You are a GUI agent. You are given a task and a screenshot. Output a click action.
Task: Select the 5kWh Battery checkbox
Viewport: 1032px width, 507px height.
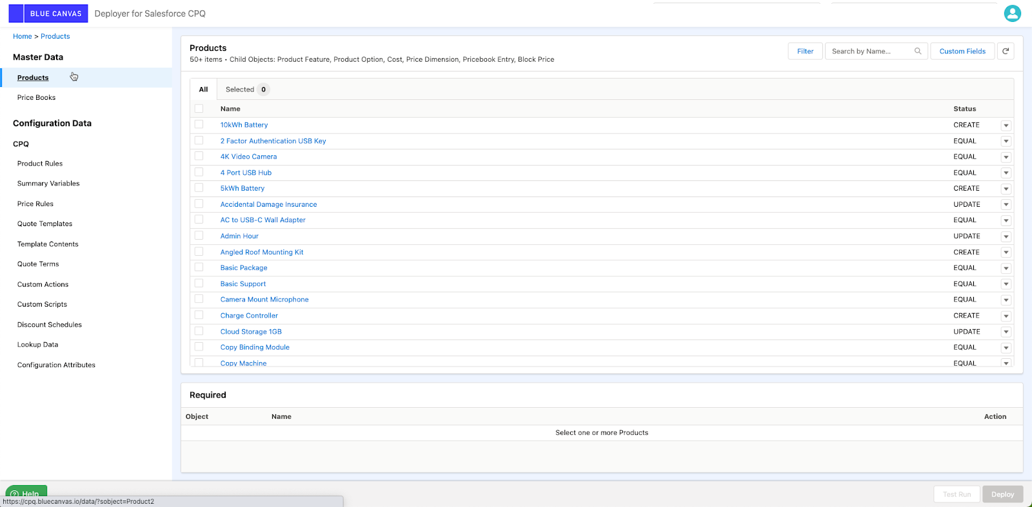[199, 188]
